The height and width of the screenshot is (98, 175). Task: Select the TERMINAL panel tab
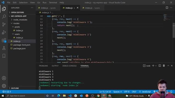pos(84,66)
